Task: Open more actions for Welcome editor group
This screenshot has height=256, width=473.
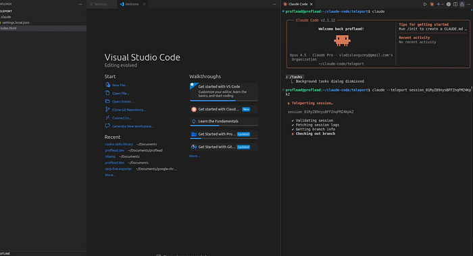Action: [x=274, y=4]
